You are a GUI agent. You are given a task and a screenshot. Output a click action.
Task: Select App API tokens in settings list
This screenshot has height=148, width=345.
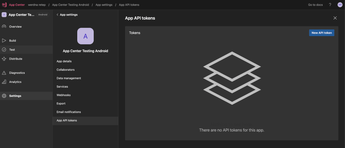click(85, 121)
